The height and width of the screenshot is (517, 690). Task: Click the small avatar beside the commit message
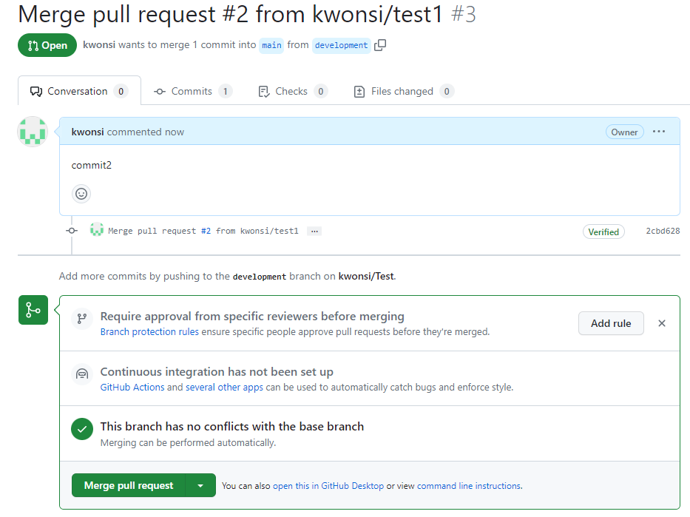click(x=96, y=230)
